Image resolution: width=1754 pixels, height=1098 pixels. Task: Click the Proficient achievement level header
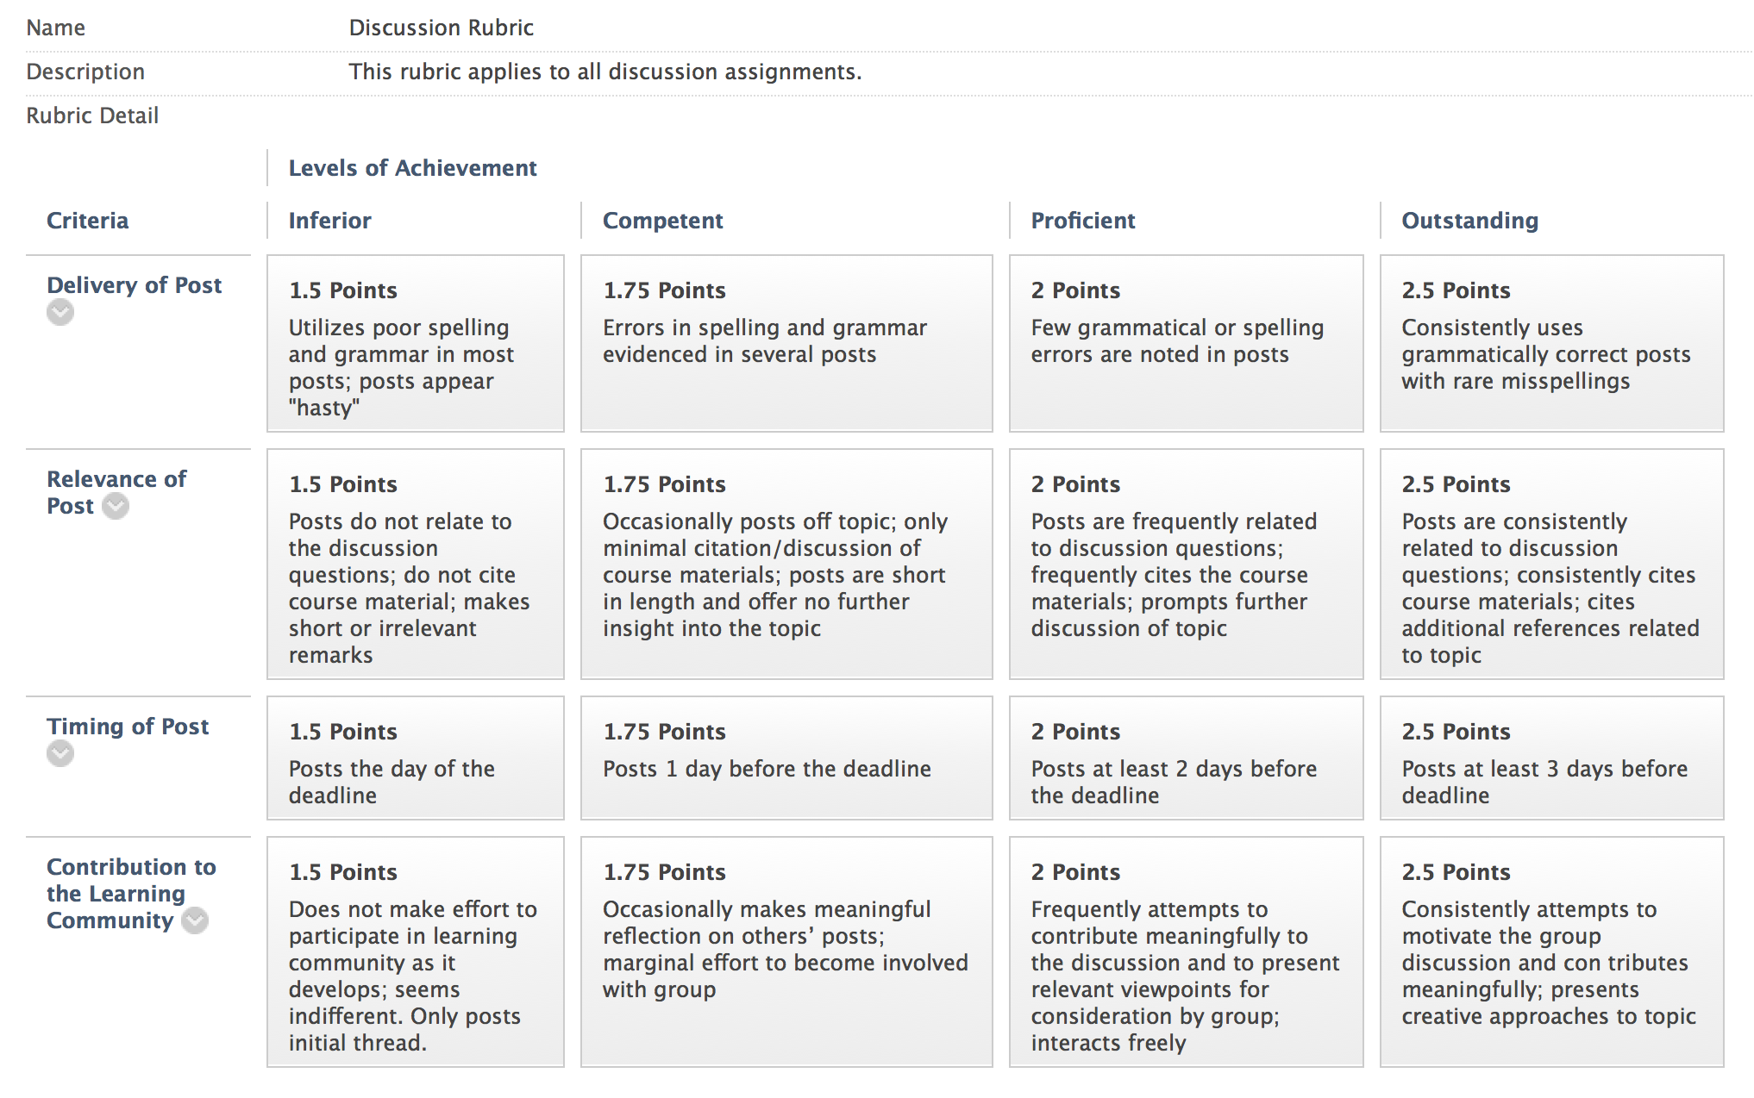coord(1083,221)
